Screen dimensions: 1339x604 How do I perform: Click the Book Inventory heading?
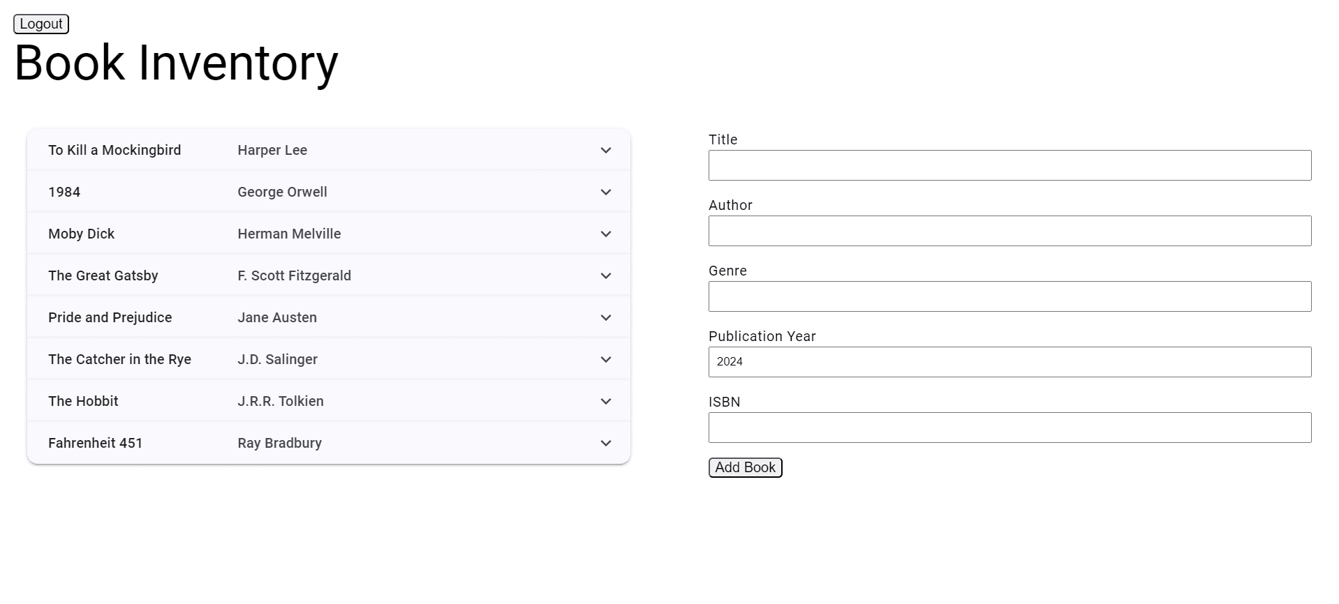tap(175, 63)
